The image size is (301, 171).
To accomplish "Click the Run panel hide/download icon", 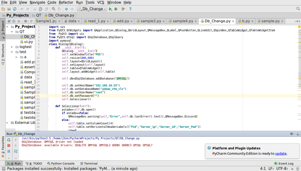I will point(298,134).
